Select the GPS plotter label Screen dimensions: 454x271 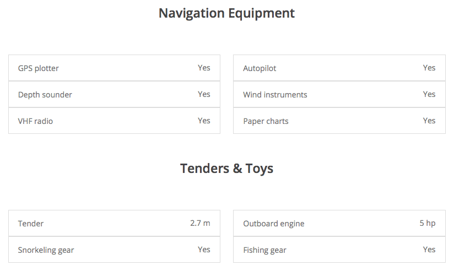coord(39,68)
